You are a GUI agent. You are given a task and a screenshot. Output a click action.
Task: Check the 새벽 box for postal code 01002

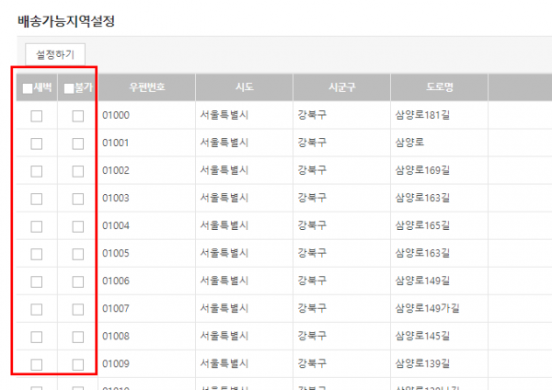point(37,171)
